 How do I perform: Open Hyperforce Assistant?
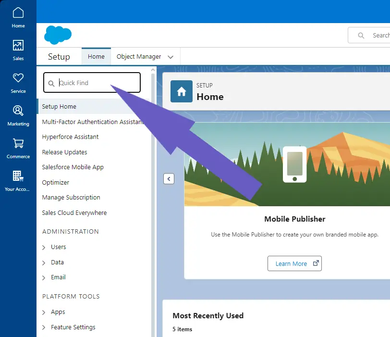(70, 137)
